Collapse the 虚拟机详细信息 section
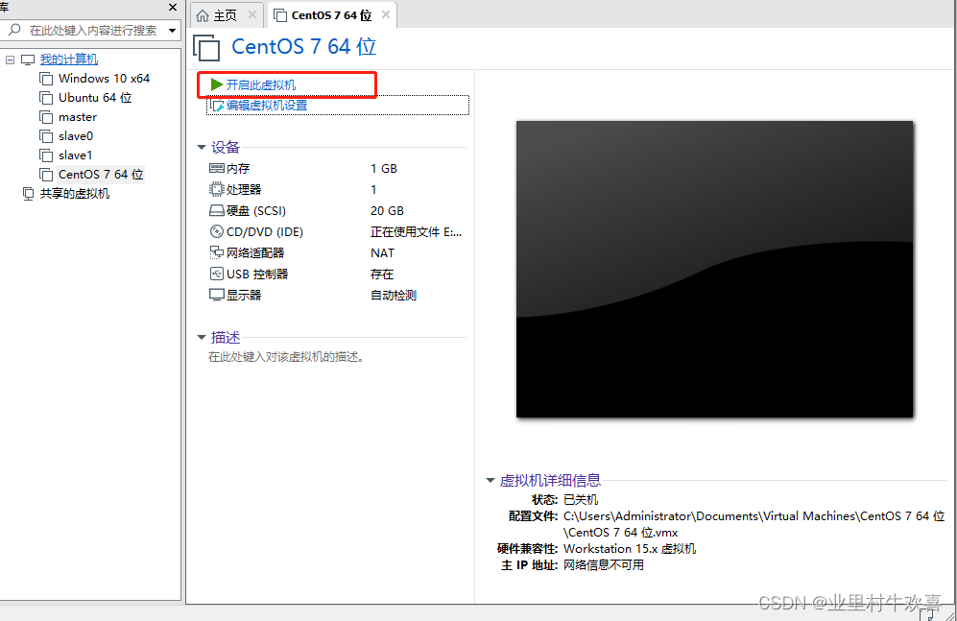Screen dimensions: 957x621 [490, 481]
